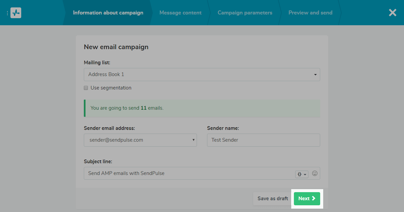Focus the Sender name text field

263,140
